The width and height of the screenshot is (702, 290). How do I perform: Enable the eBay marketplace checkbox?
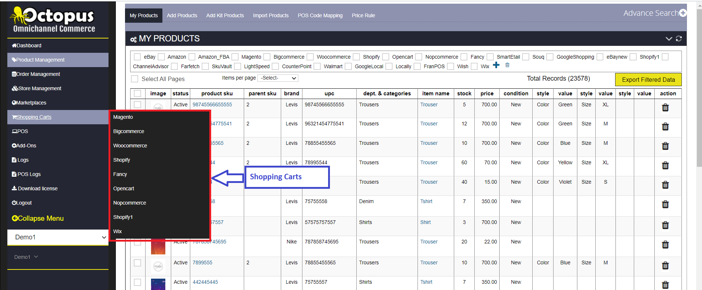pos(137,57)
